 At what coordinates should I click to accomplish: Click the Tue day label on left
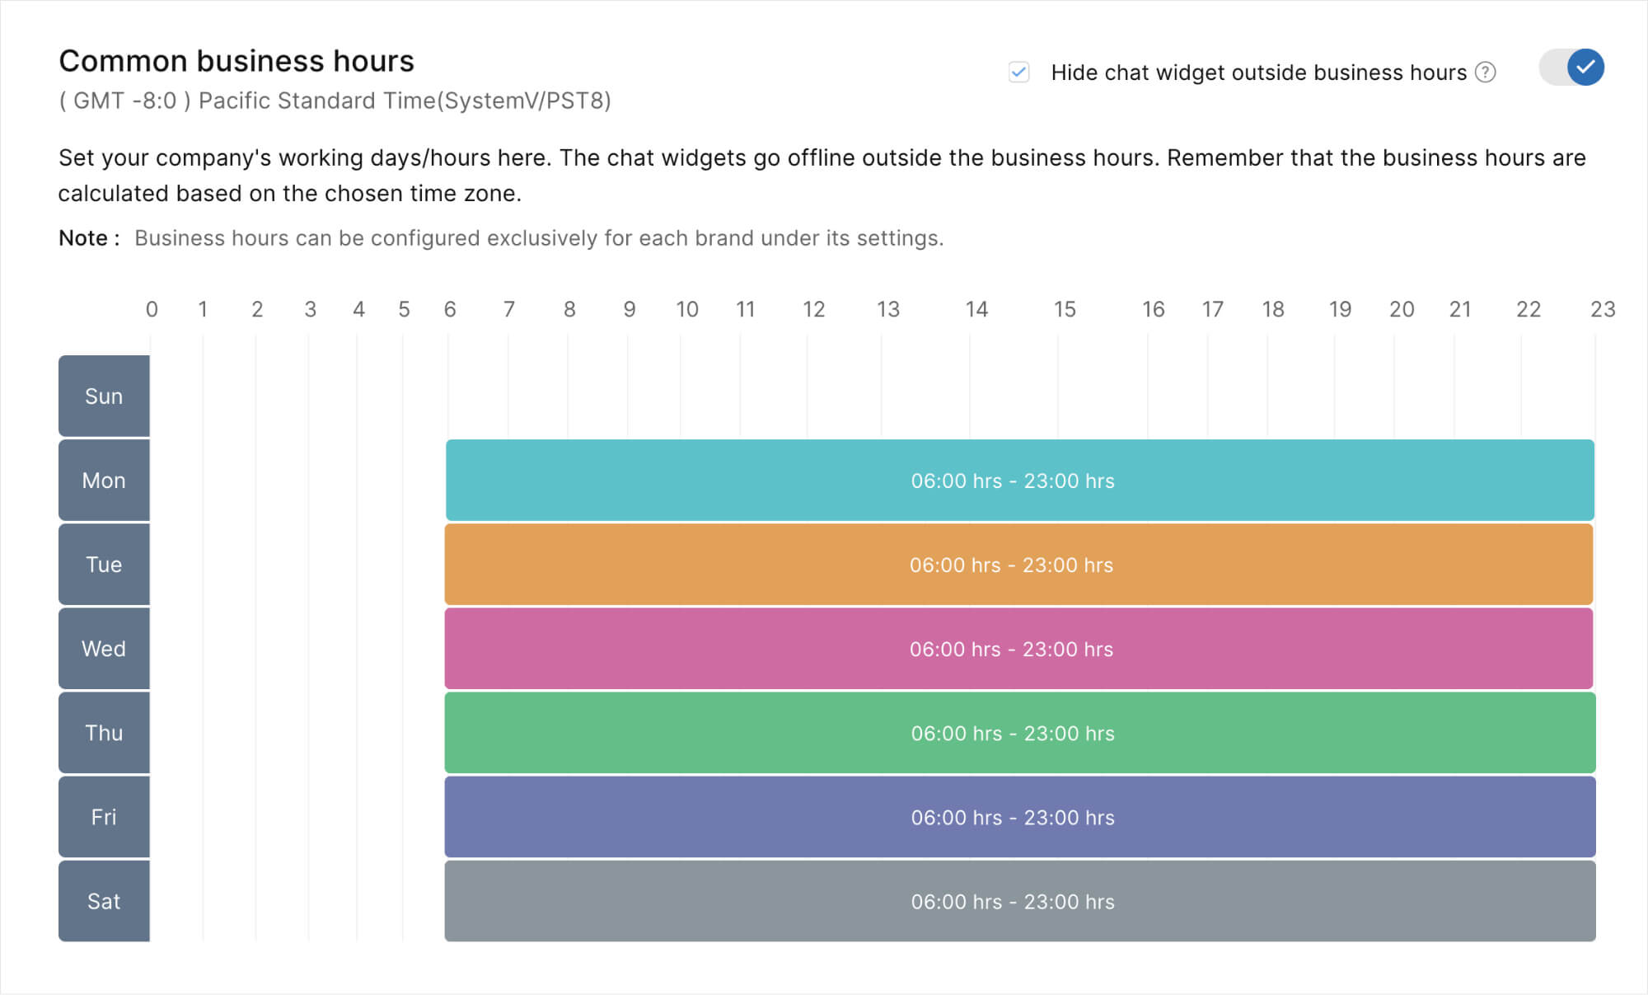point(105,563)
